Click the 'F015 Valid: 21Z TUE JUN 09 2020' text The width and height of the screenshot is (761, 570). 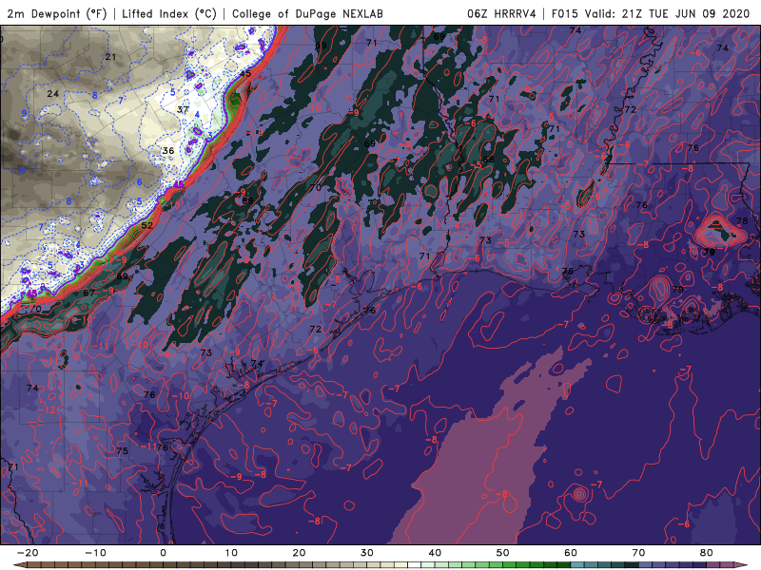651,13
